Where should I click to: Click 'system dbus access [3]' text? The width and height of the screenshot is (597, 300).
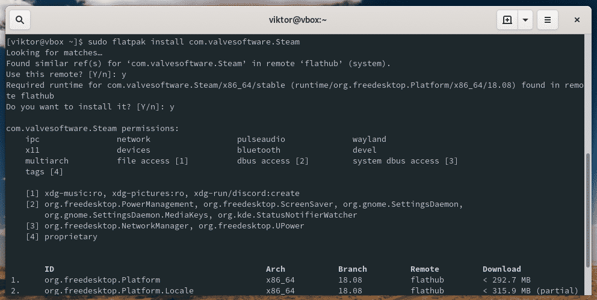[405, 161]
